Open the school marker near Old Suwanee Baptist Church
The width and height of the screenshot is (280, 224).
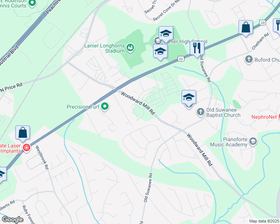(x=189, y=98)
